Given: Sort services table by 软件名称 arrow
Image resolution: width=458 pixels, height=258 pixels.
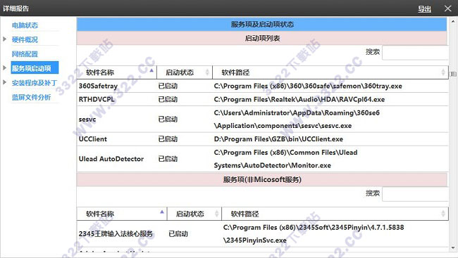Looking at the screenshot, I should click(x=162, y=212).
